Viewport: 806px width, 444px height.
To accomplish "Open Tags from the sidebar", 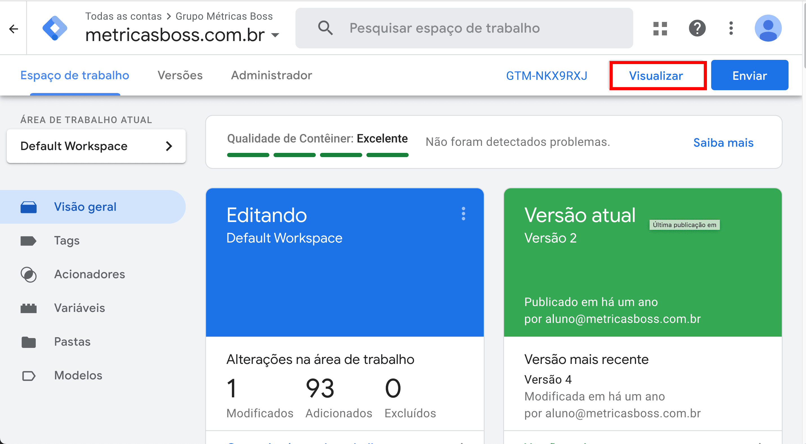I will tap(67, 240).
